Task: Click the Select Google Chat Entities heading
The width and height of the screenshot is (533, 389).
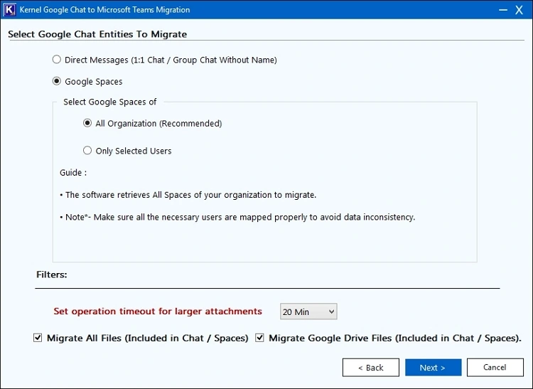Action: [x=97, y=34]
